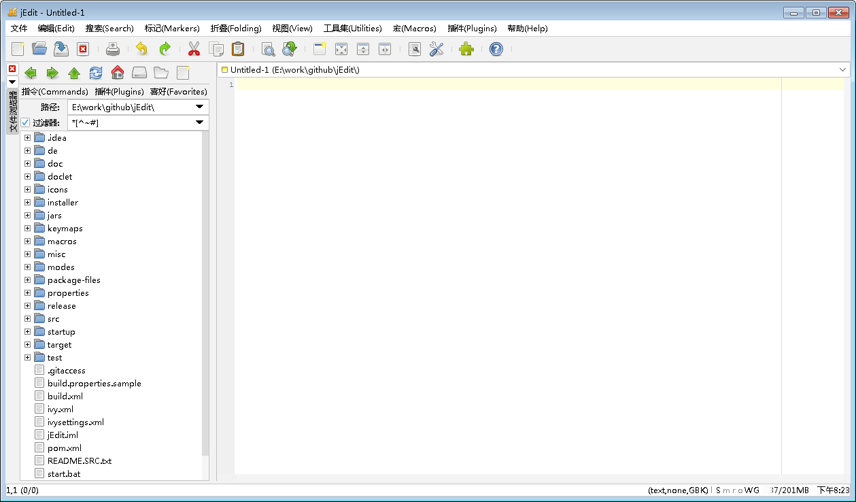Undo the last edit using toolbar
856x502 pixels.
coord(141,48)
